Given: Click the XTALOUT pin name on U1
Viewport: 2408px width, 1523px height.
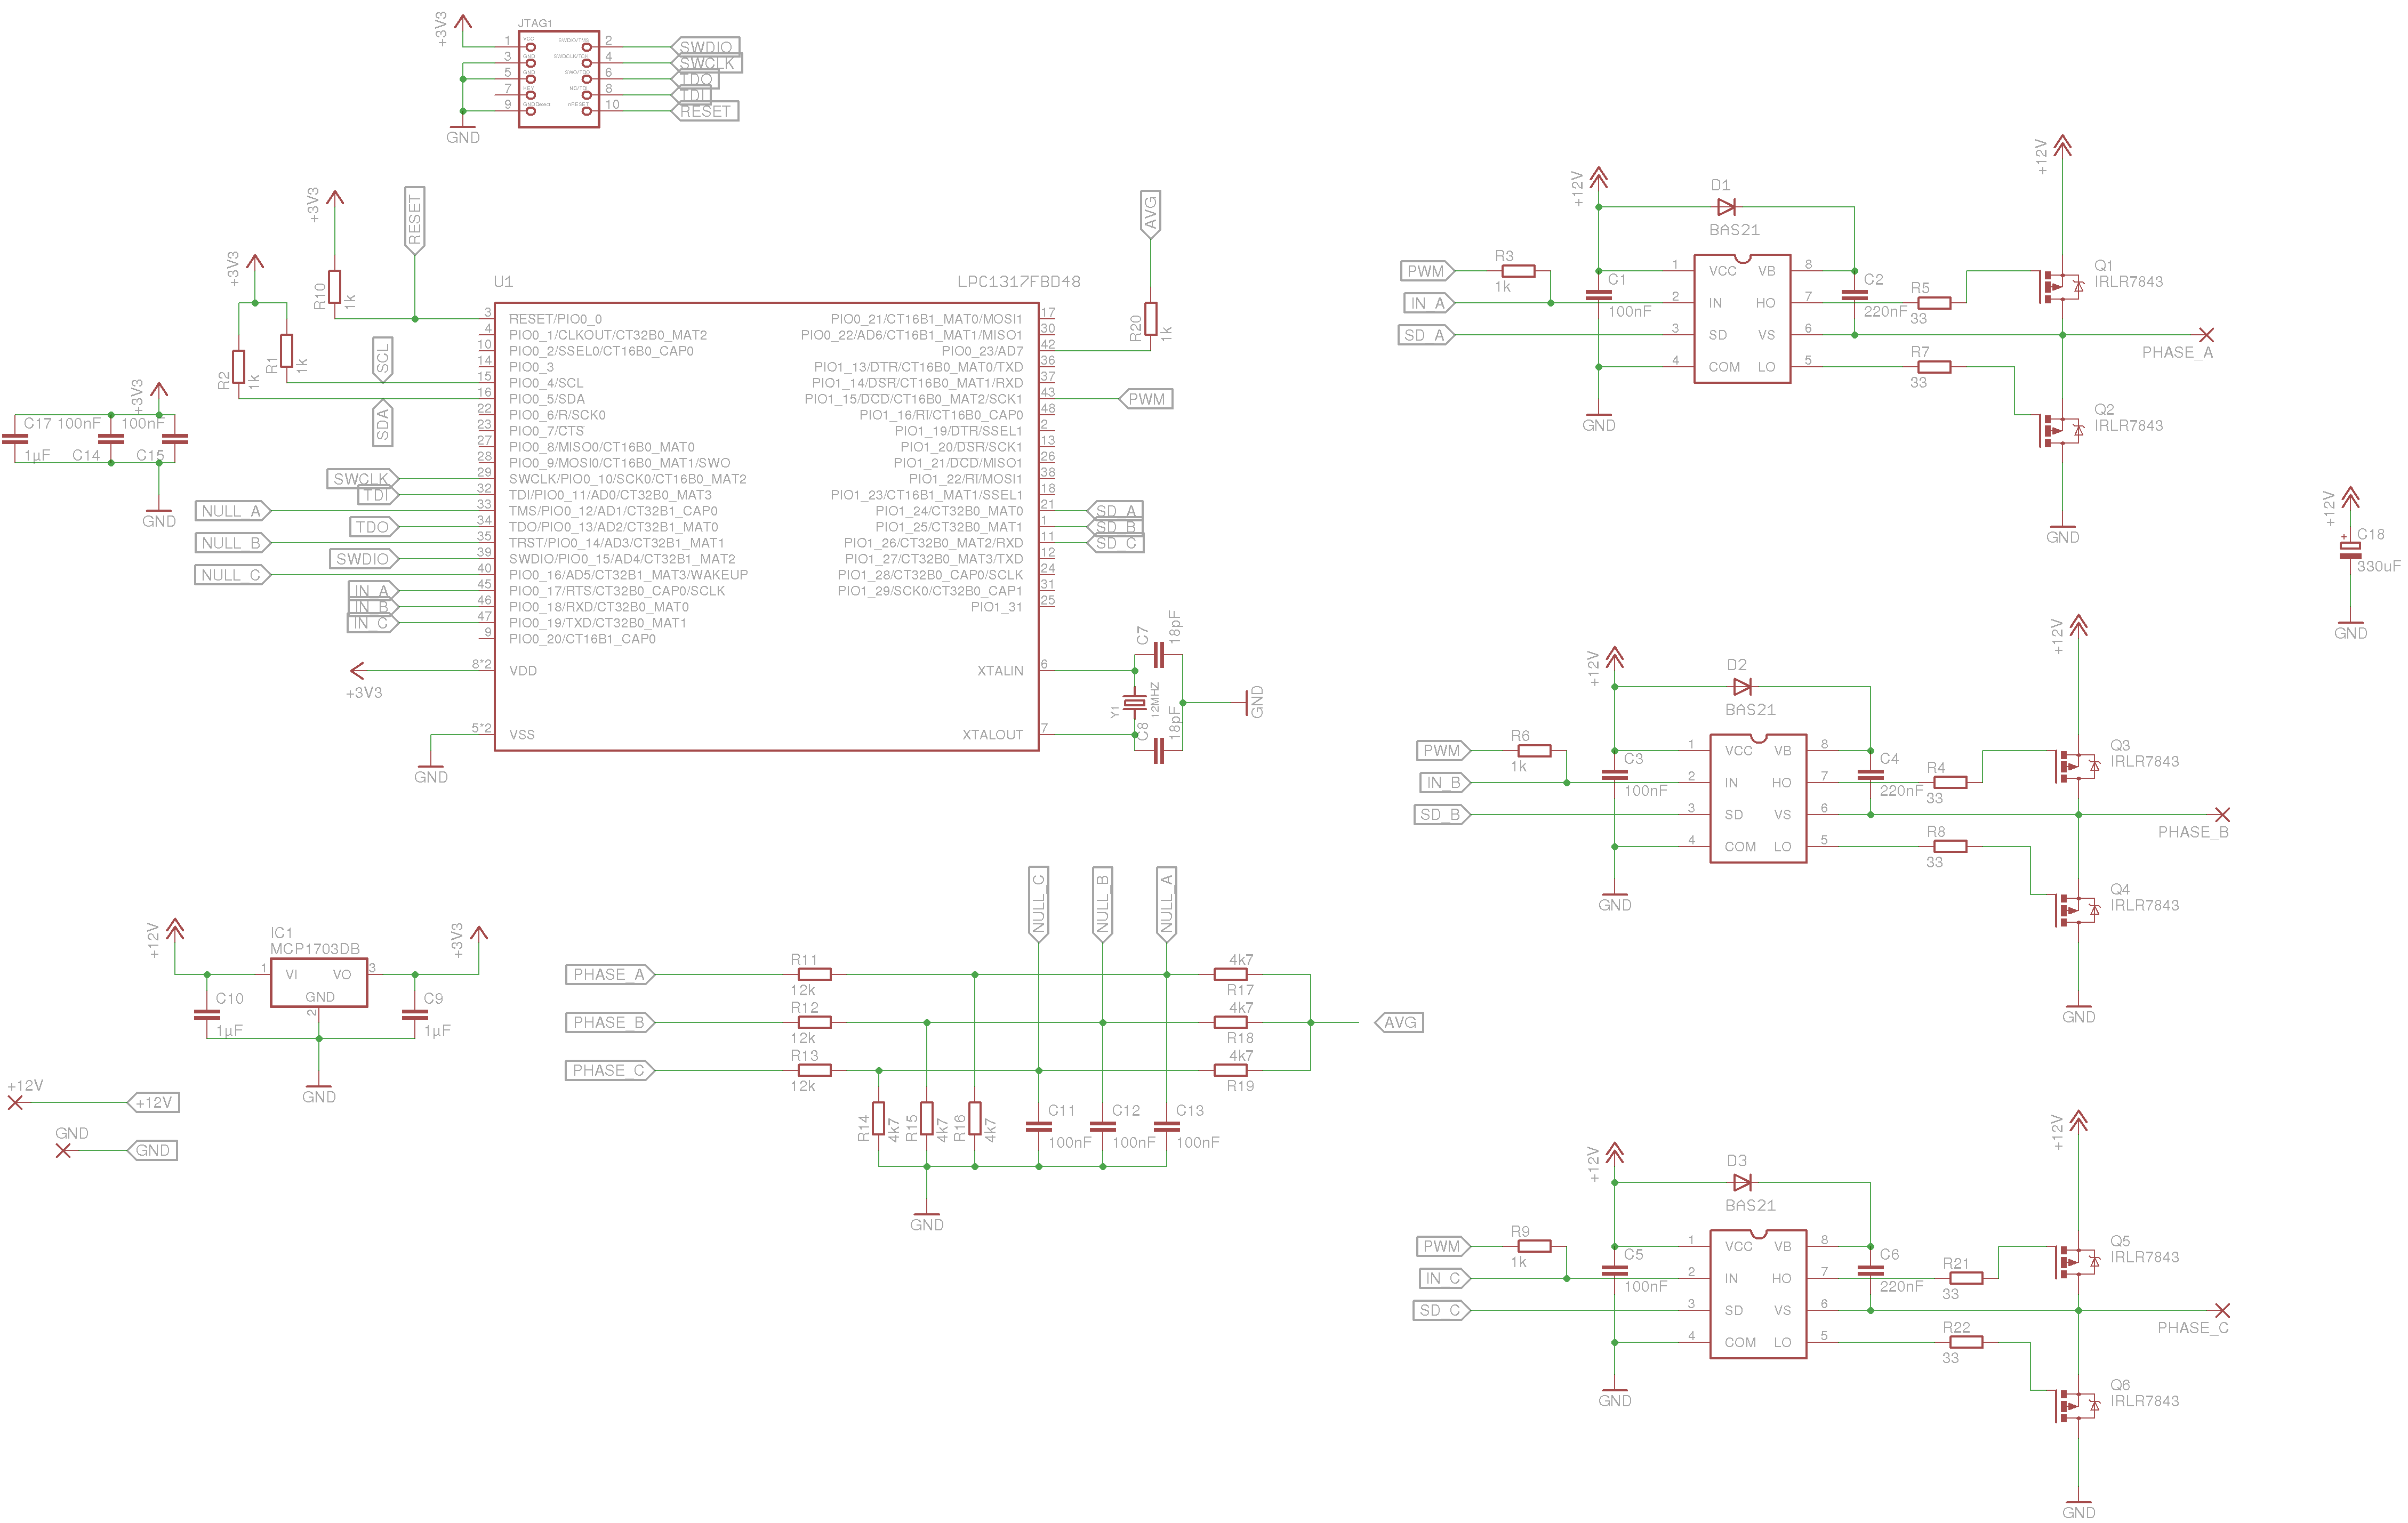Looking at the screenshot, I should click(992, 735).
